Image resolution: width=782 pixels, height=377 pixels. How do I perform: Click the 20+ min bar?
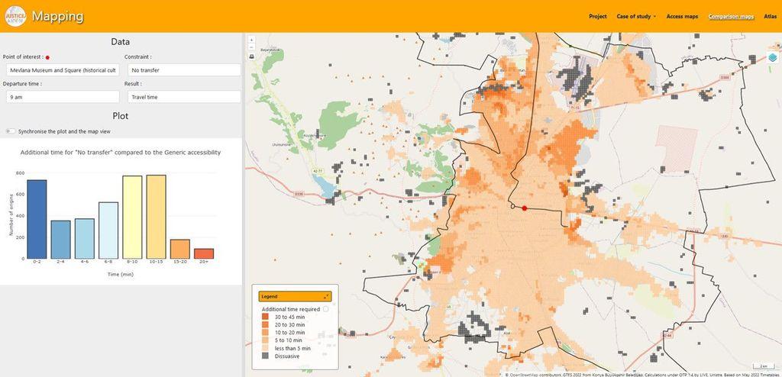click(204, 254)
